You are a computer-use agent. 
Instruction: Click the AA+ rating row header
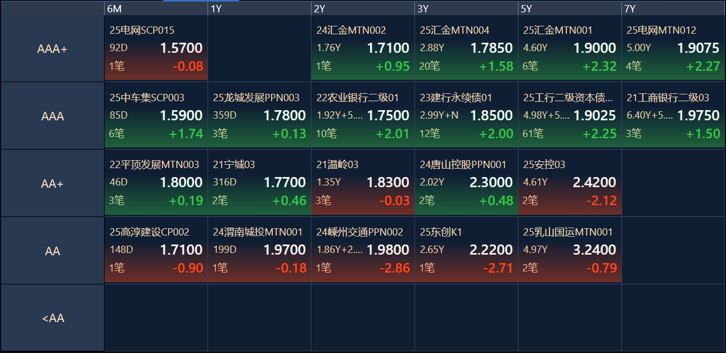coord(52,183)
